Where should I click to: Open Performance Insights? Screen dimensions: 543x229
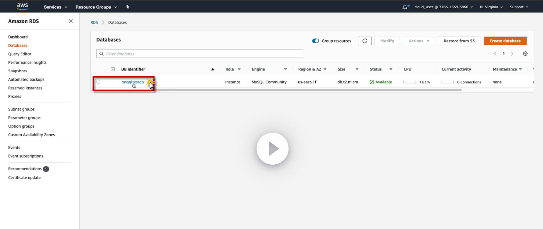(x=27, y=62)
